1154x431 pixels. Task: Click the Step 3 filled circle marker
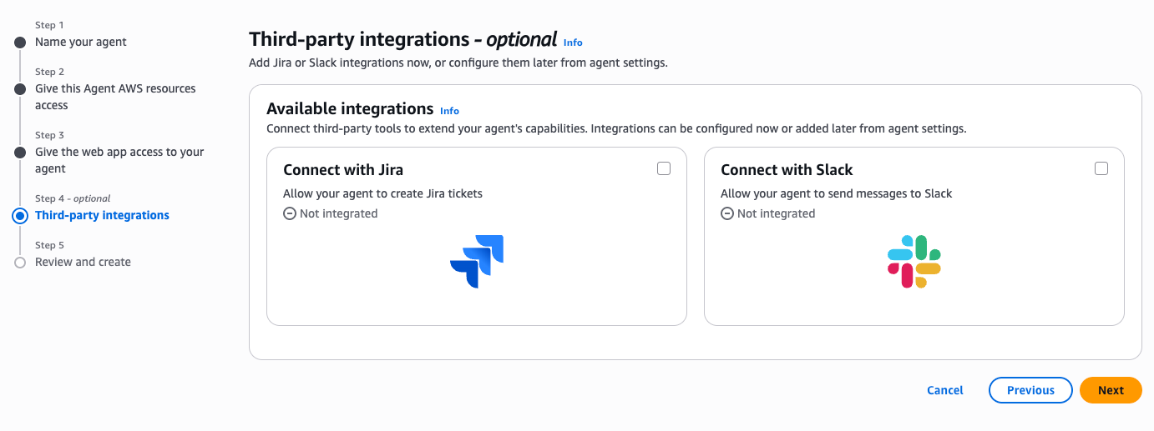[21, 153]
